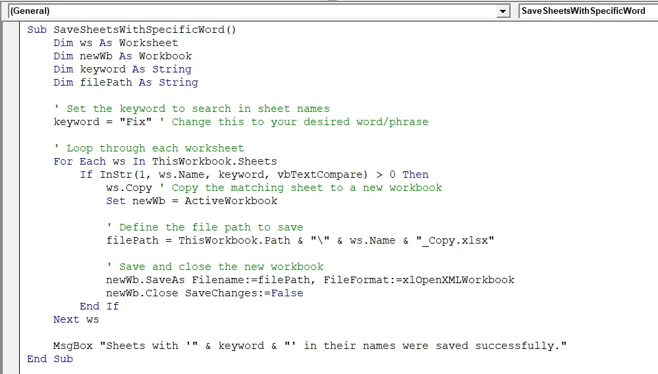Click the "Fix" keyword string value
The width and height of the screenshot is (658, 374).
point(136,122)
